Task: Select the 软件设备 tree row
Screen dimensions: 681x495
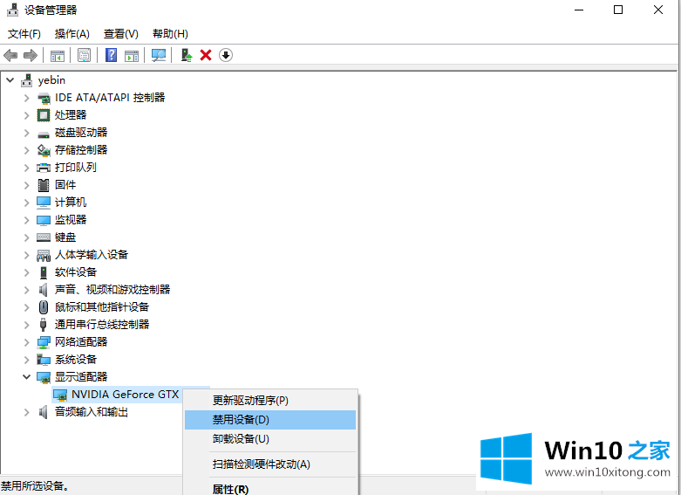Action: [x=76, y=272]
